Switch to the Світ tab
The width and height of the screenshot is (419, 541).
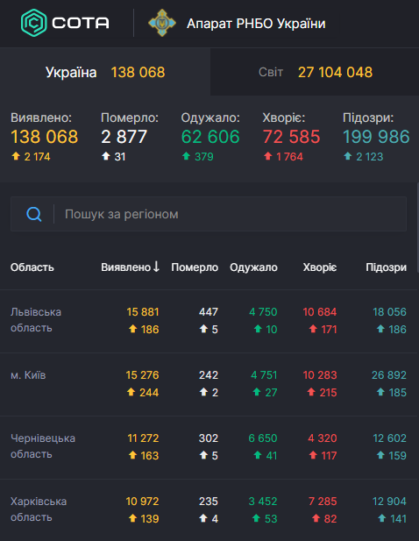pos(315,72)
